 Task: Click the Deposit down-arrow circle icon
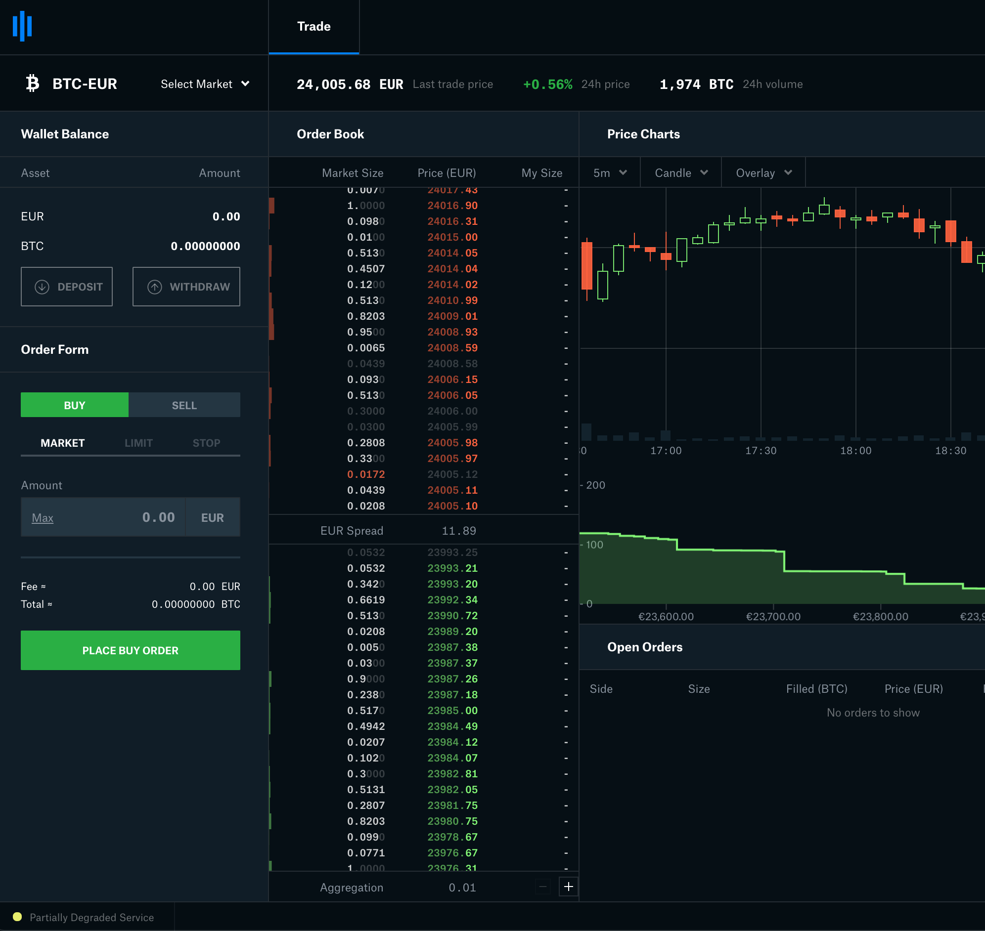[x=42, y=287]
